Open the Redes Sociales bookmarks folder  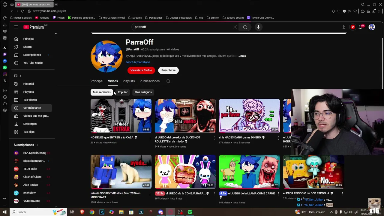tap(21, 18)
